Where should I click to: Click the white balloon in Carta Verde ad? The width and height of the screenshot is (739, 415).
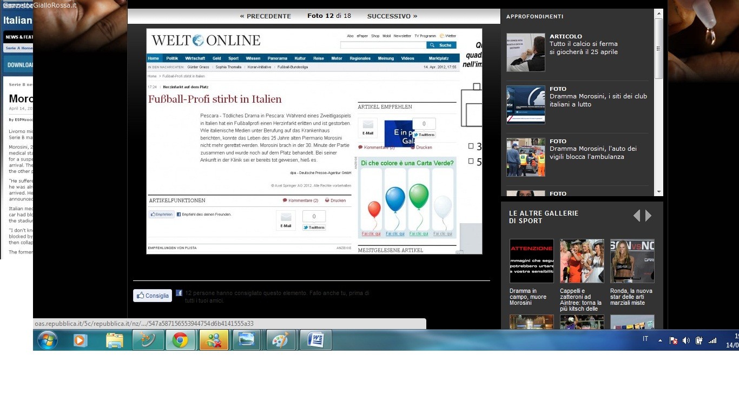coord(443,207)
